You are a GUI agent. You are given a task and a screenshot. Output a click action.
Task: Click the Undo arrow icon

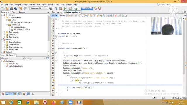(x=21, y=8)
